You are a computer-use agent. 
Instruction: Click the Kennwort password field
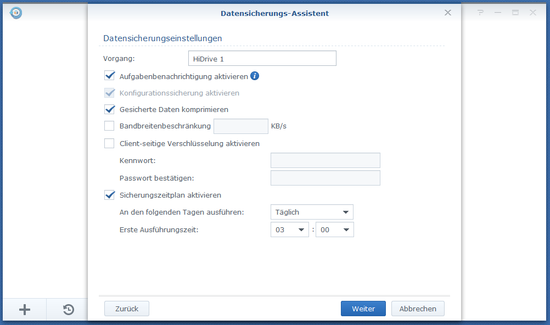[x=325, y=160]
